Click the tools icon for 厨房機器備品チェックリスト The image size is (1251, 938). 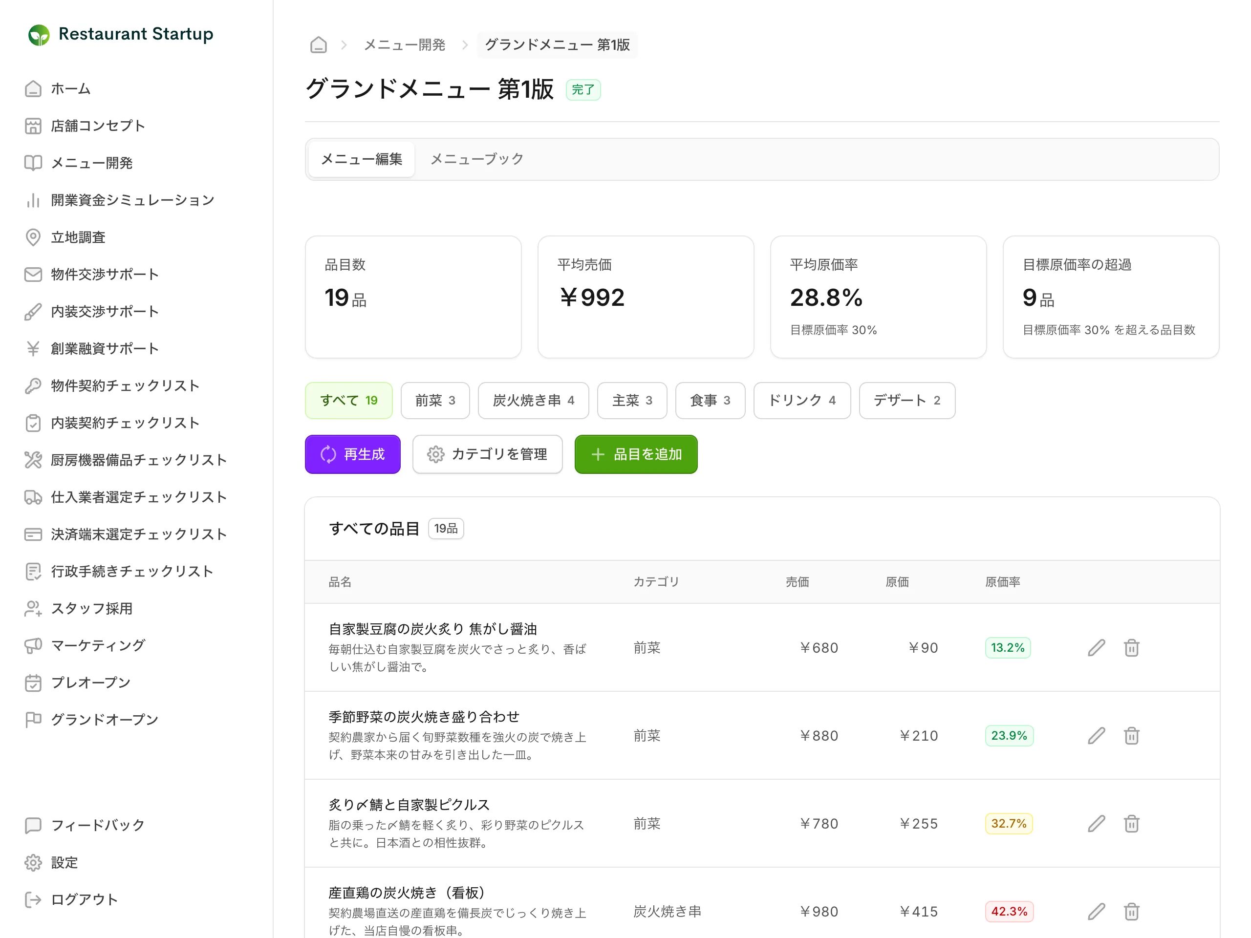33,460
